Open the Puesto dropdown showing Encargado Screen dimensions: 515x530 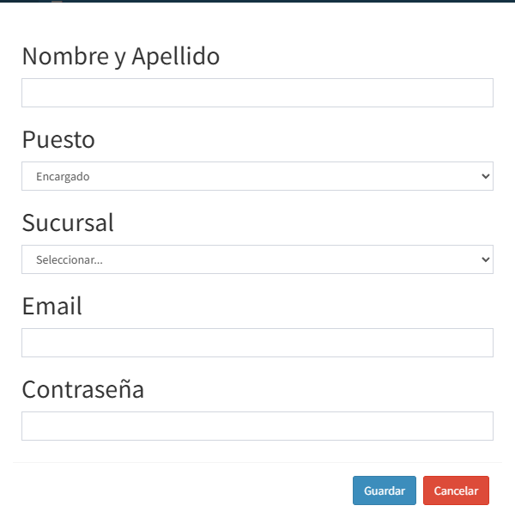(257, 176)
